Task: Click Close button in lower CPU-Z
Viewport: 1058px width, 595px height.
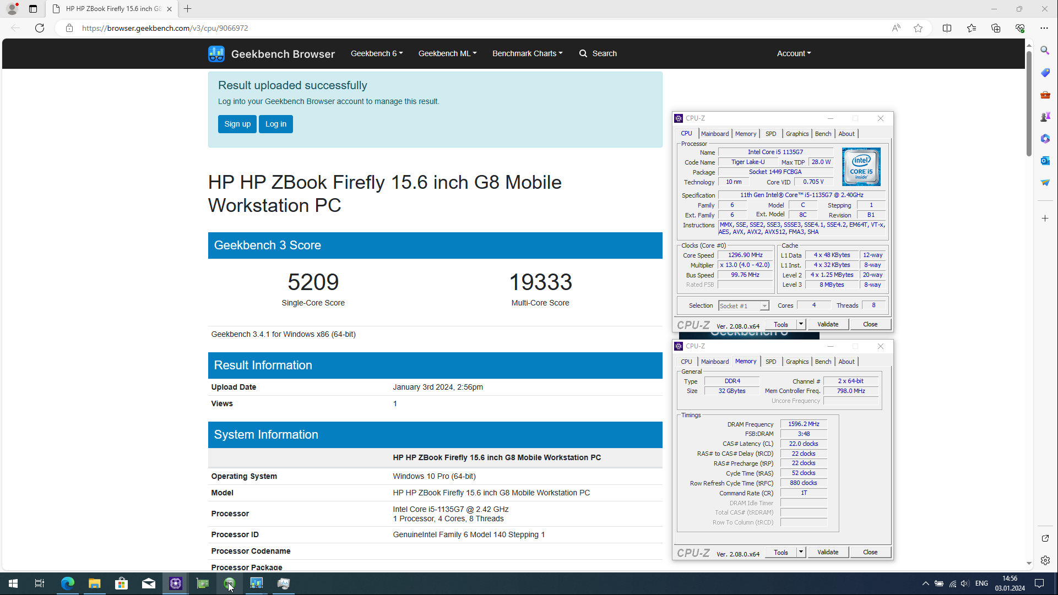Action: pos(870,552)
